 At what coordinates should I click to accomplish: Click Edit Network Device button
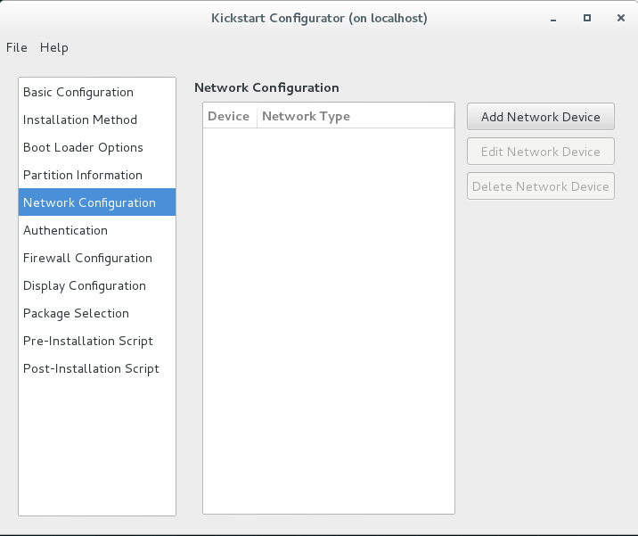pyautogui.click(x=540, y=152)
